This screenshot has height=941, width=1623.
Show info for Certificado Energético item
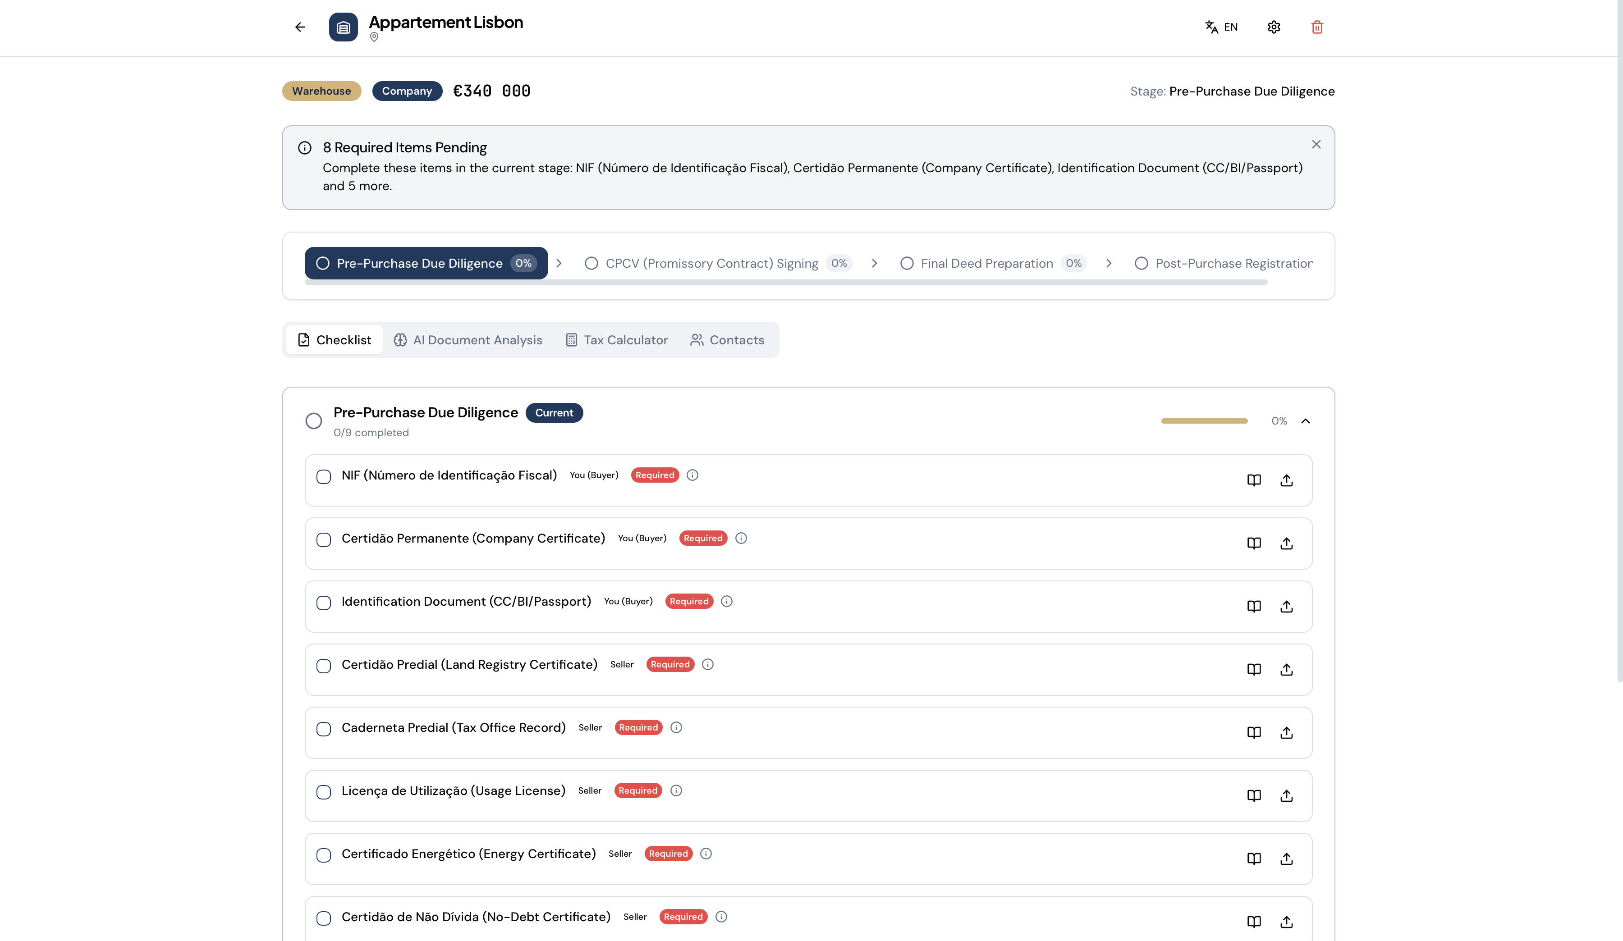[x=706, y=854]
